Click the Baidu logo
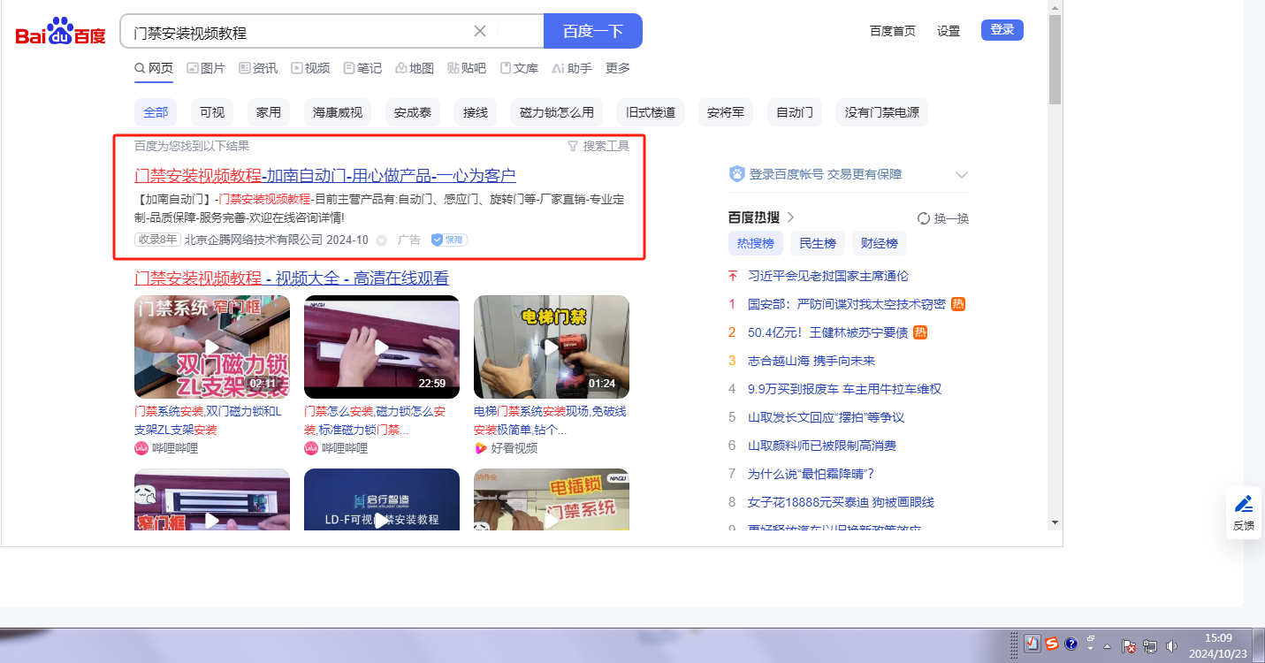The height and width of the screenshot is (663, 1265). pos(60,32)
